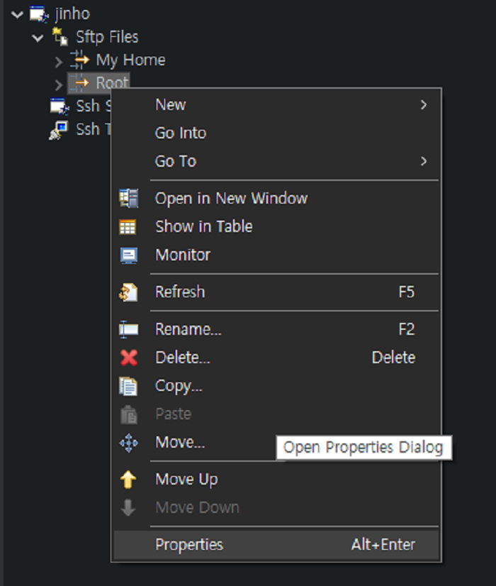Collapse the Sftp Files tree node
496x586 pixels.
pos(38,38)
